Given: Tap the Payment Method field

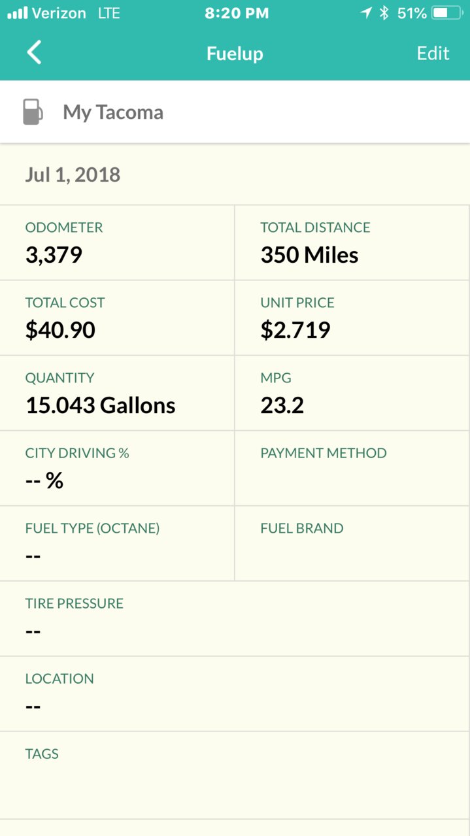Looking at the screenshot, I should (x=352, y=468).
